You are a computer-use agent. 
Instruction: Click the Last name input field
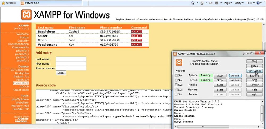pyautogui.click(x=71, y=59)
